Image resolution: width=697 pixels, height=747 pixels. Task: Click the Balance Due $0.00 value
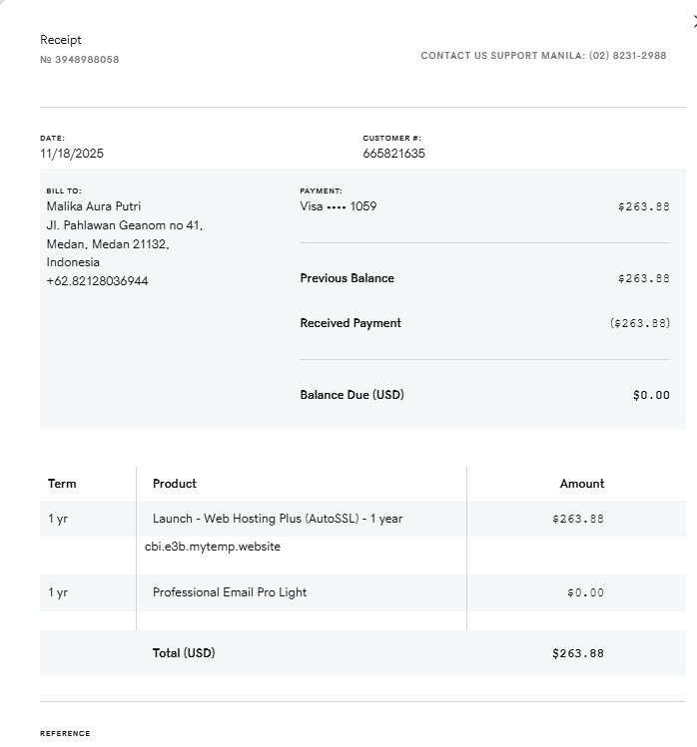[651, 395]
